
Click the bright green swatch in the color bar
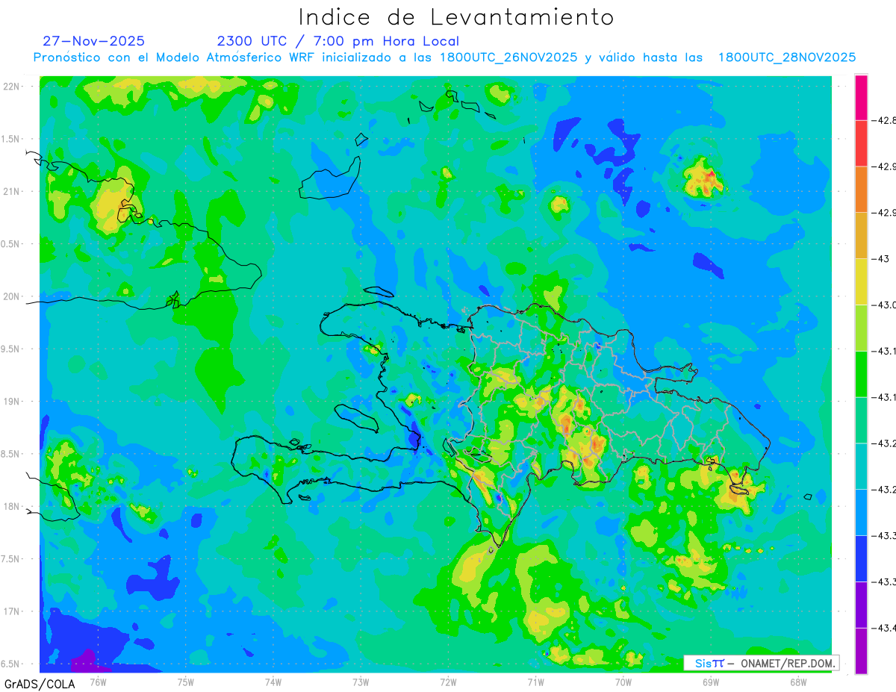click(x=861, y=374)
